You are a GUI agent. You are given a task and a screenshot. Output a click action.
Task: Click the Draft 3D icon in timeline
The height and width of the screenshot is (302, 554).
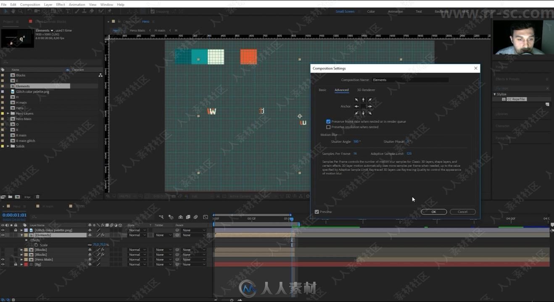click(x=171, y=217)
